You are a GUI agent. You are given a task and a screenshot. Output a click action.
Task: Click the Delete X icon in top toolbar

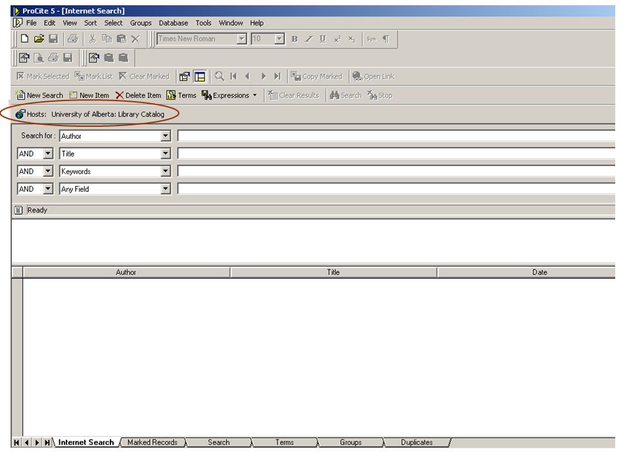[135, 39]
